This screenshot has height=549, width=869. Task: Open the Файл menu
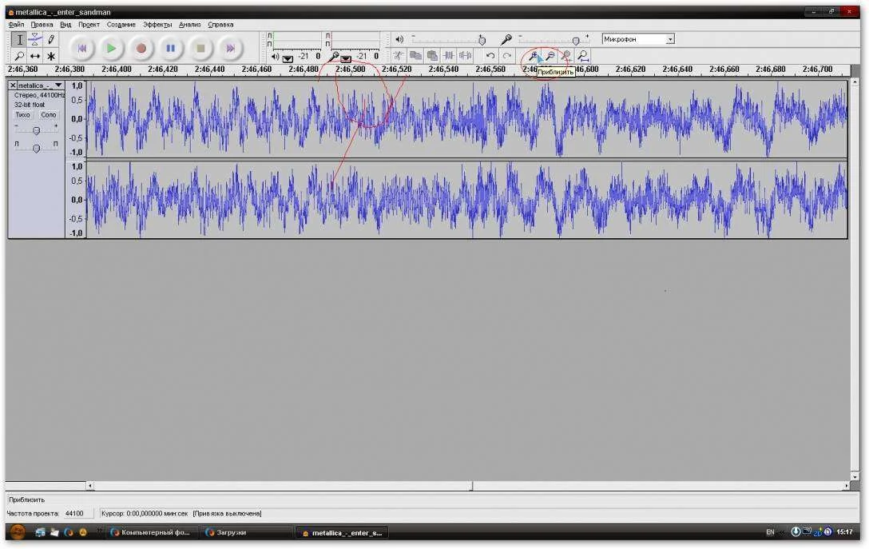[x=16, y=25]
